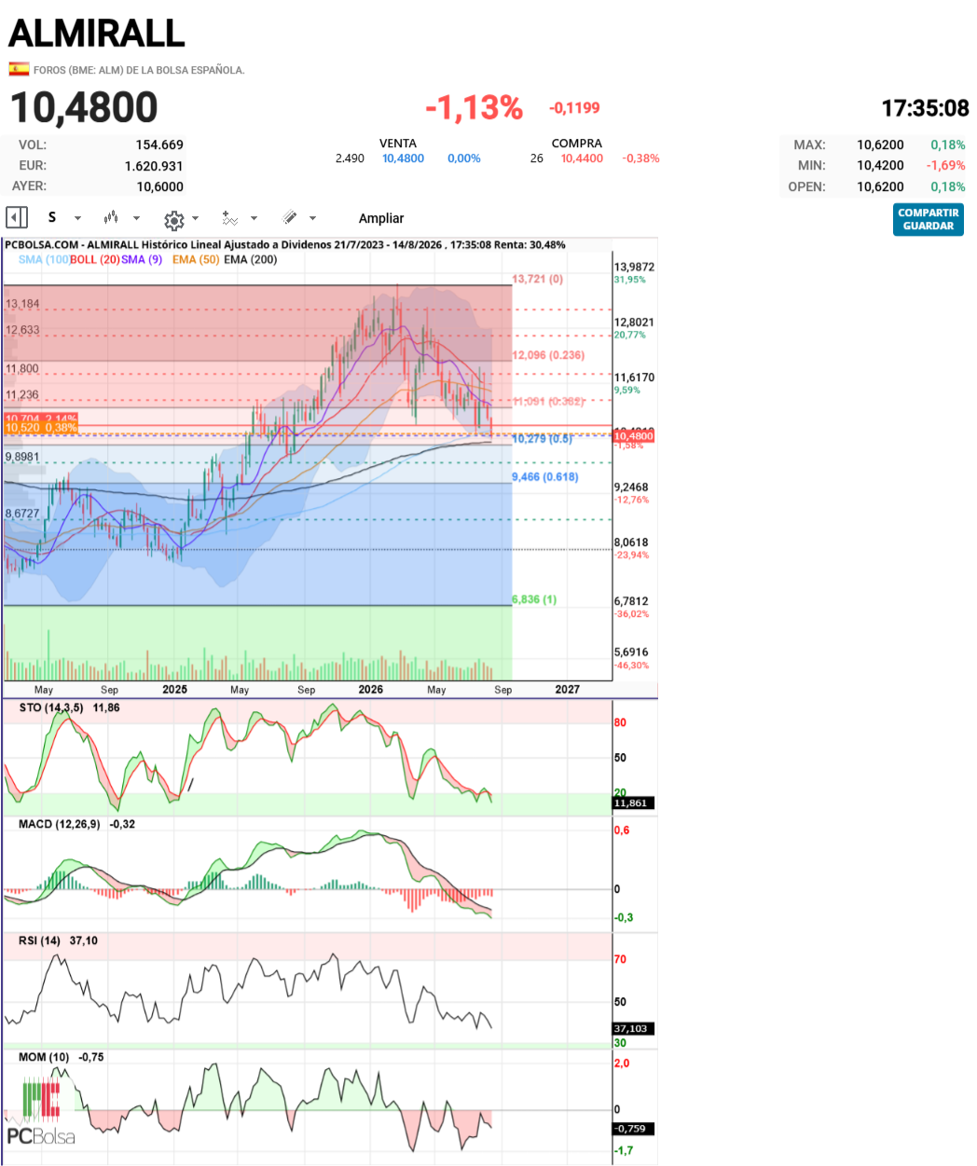This screenshot has height=1166, width=977.
Task: Click the VENTA price 10,4800
Action: (x=403, y=158)
